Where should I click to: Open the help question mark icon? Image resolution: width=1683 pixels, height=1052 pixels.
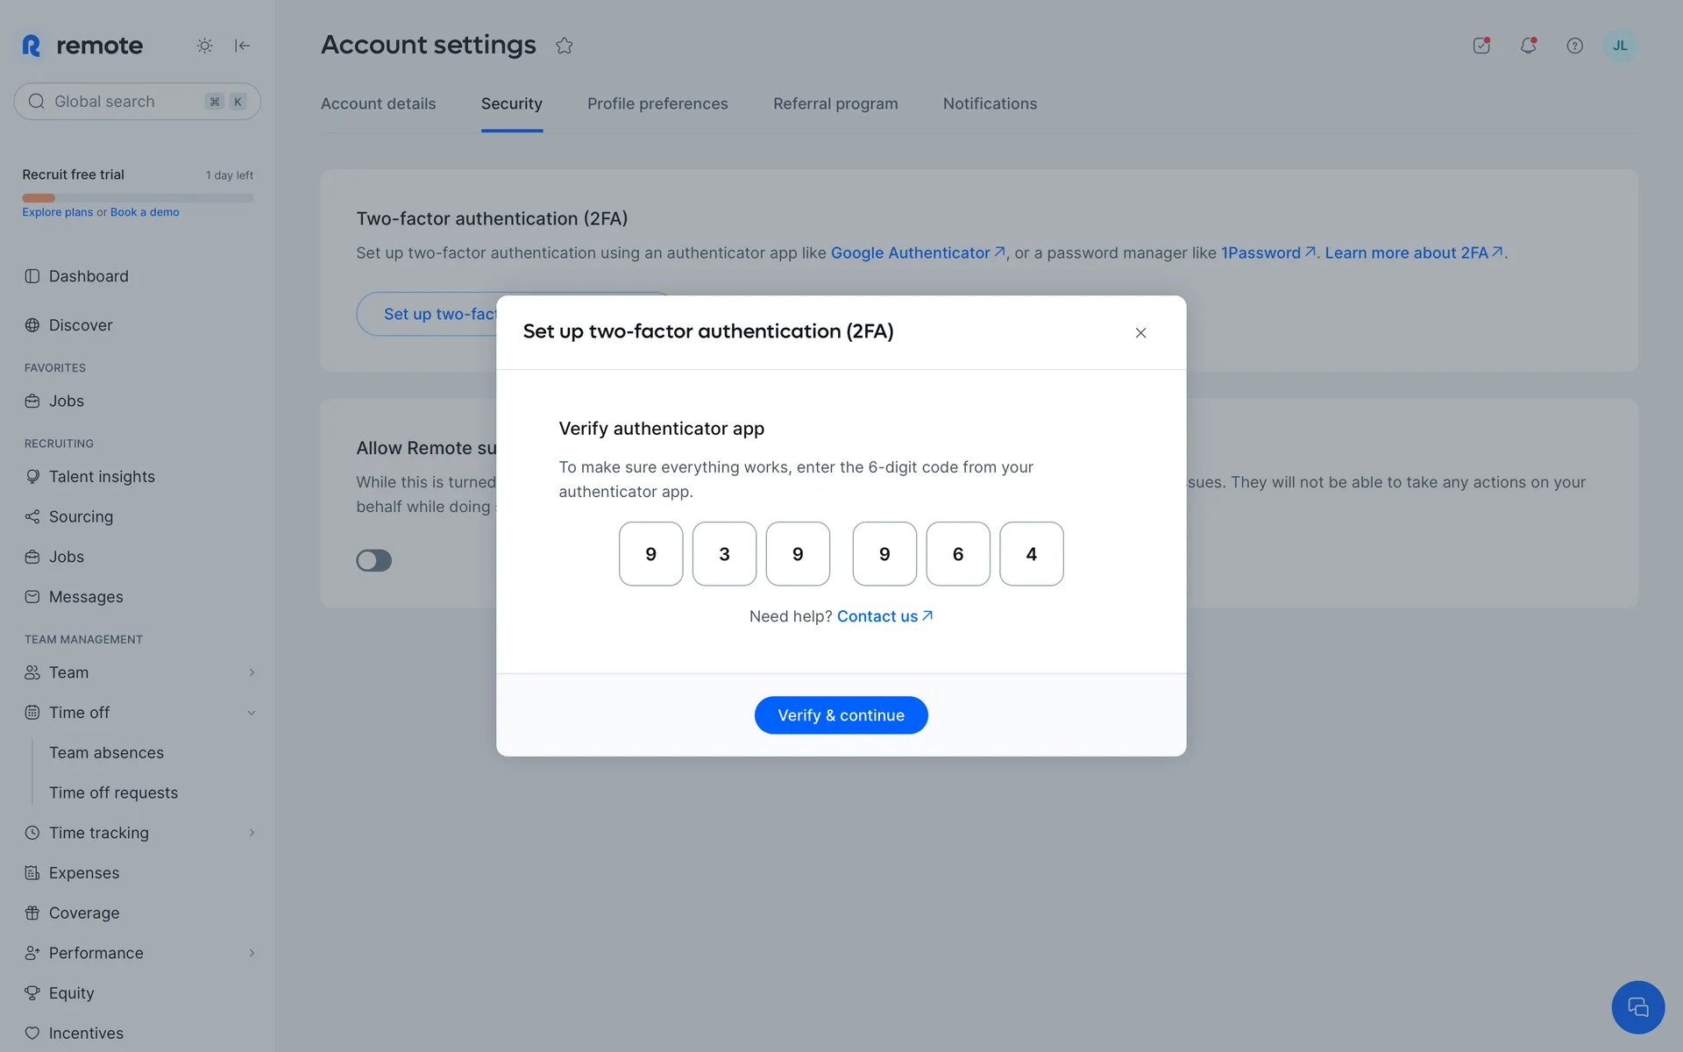1574,46
